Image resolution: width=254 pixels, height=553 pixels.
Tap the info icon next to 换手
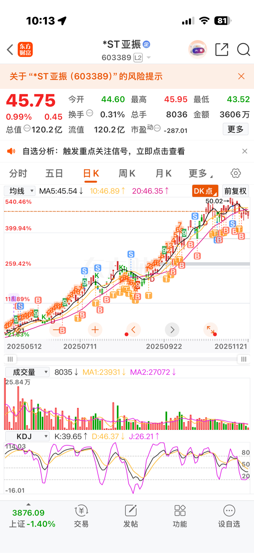(x=90, y=113)
